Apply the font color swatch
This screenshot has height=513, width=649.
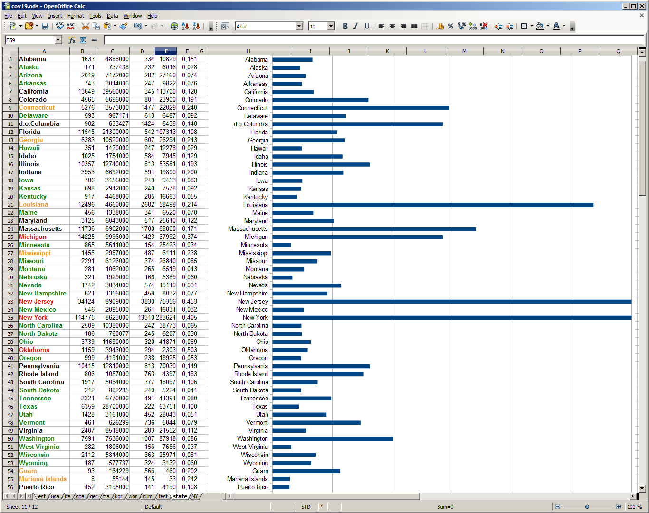[556, 26]
